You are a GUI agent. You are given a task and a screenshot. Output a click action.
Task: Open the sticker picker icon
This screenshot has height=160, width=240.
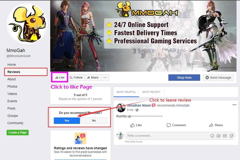231,136
